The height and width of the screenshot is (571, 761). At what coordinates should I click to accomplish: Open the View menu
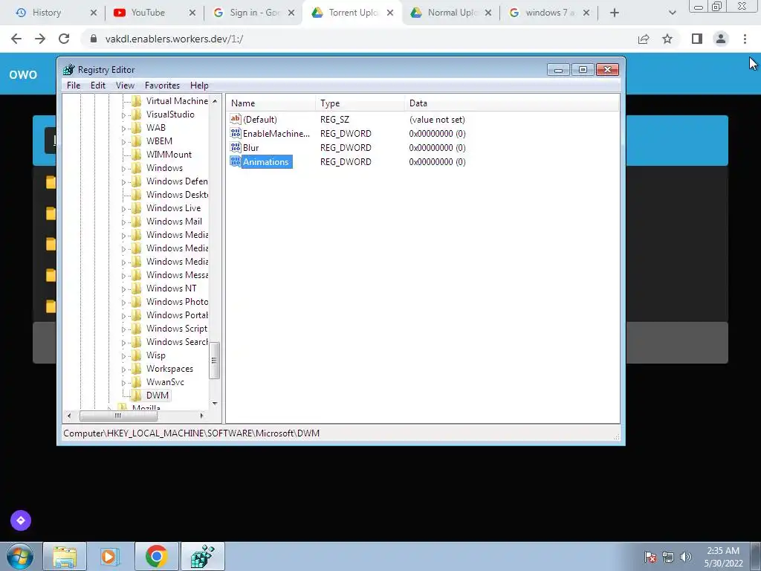[125, 86]
